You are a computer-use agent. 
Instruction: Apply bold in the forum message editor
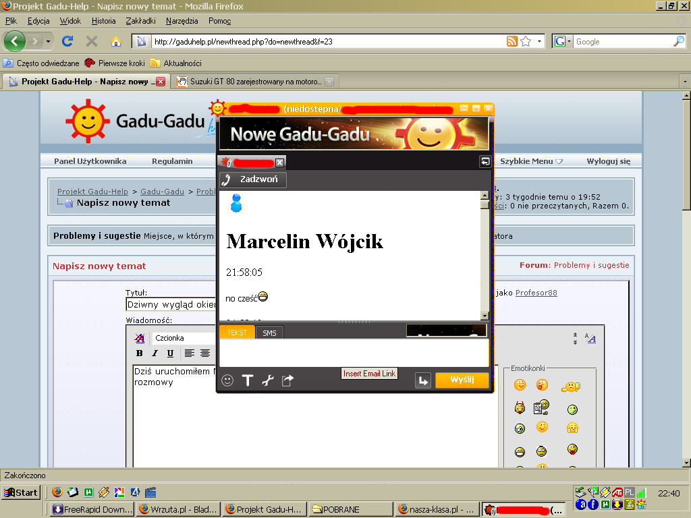140,353
